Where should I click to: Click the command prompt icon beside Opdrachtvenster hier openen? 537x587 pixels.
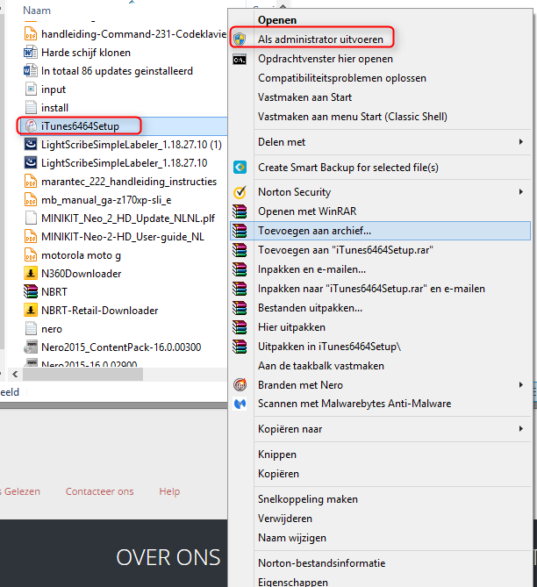tap(240, 59)
